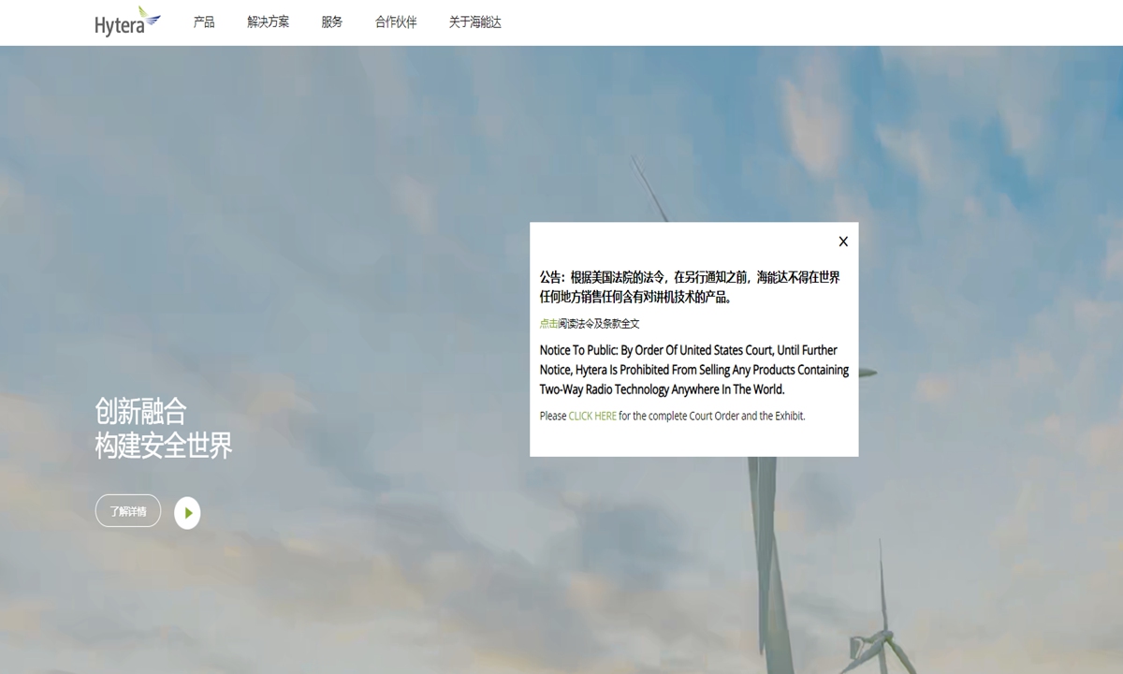Open the 关于海能达 page
Image resolution: width=1123 pixels, height=674 pixels.
click(x=474, y=22)
